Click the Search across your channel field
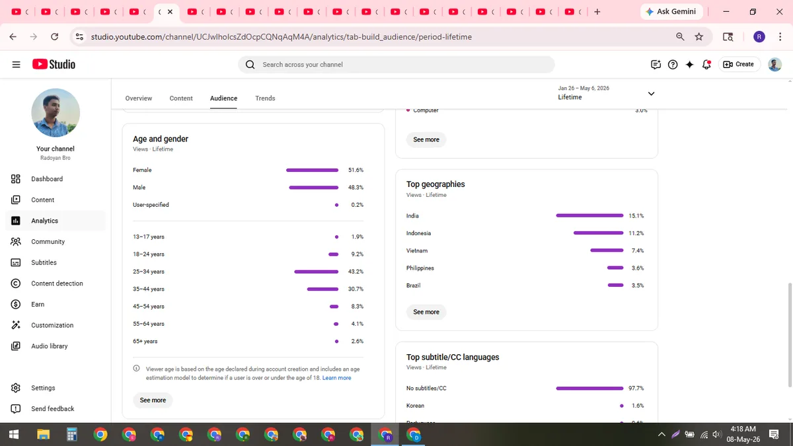 tap(396, 65)
